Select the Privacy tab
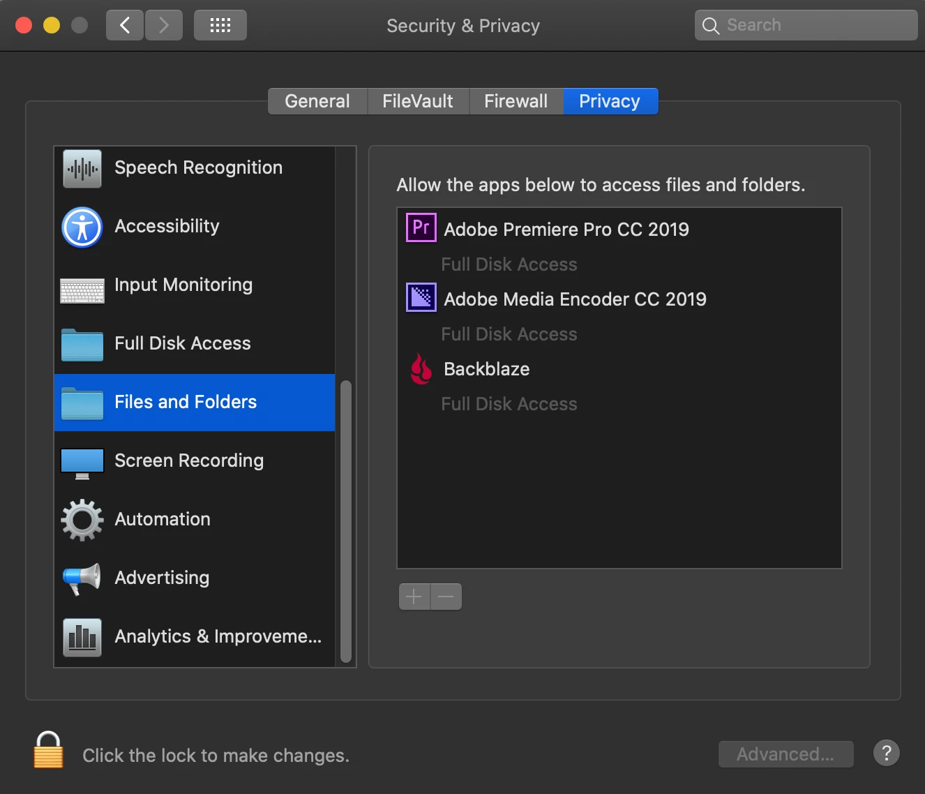Image resolution: width=925 pixels, height=794 pixels. [610, 101]
